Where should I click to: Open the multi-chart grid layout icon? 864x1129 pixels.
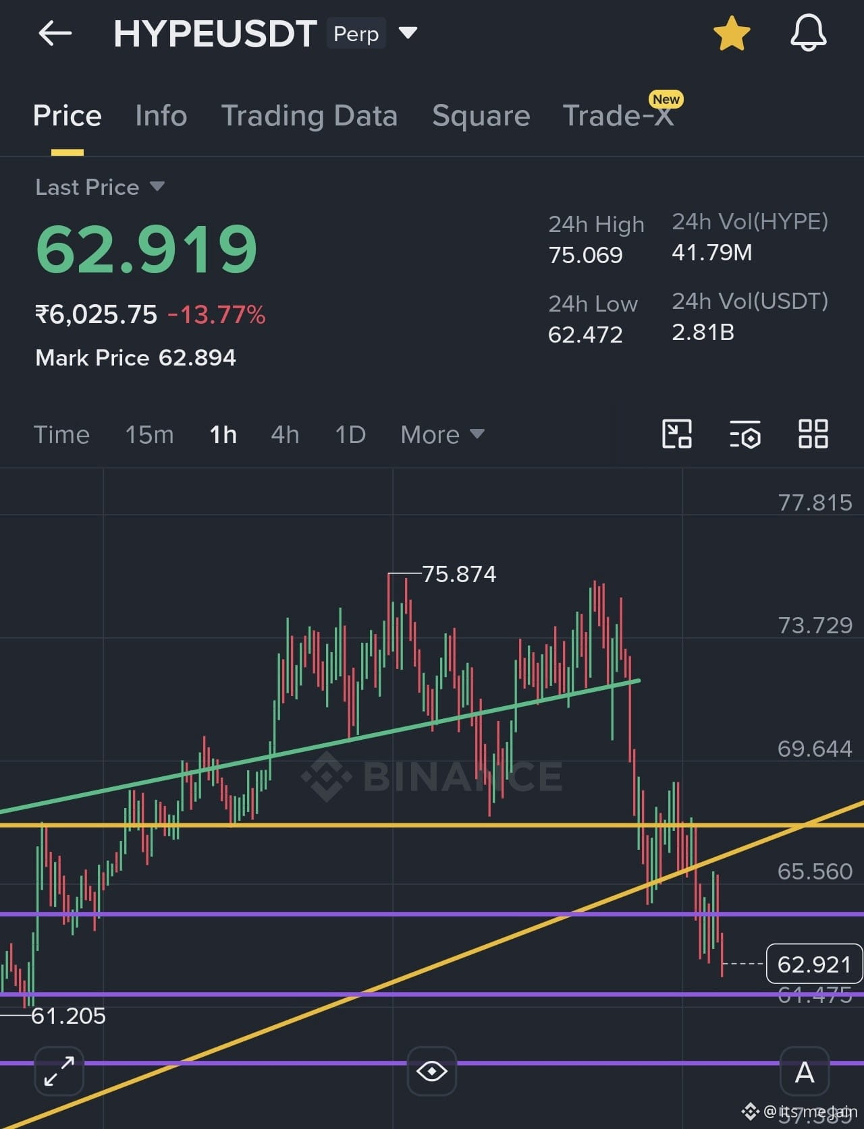tap(813, 434)
